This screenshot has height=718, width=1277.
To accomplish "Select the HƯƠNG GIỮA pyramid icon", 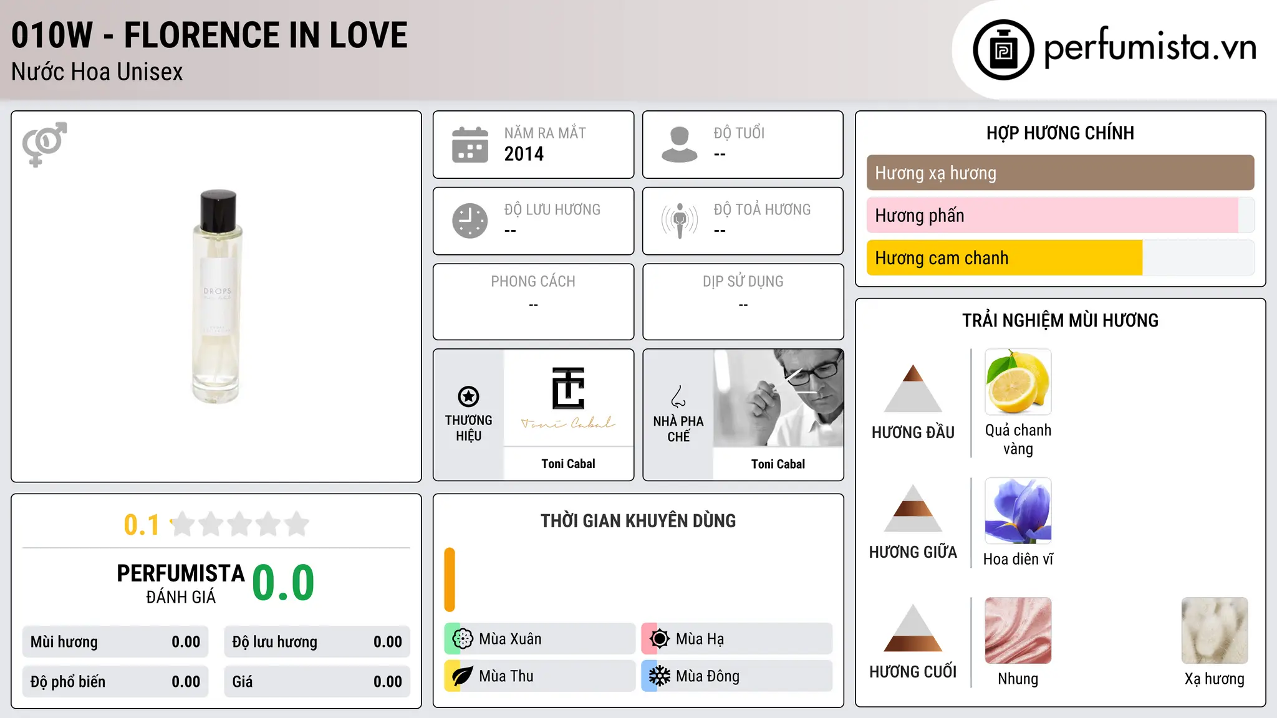I will (913, 508).
